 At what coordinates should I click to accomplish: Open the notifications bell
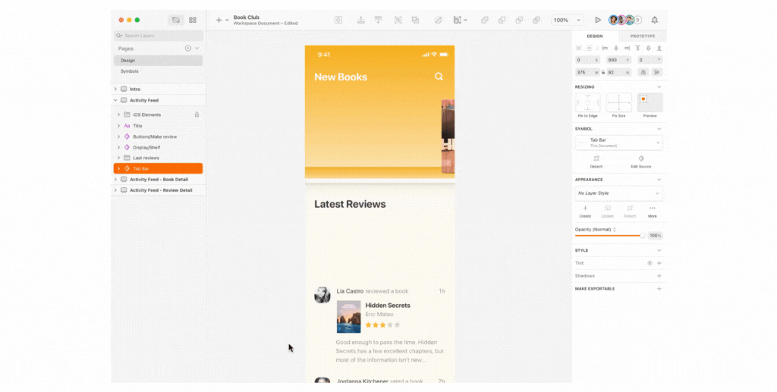(655, 20)
